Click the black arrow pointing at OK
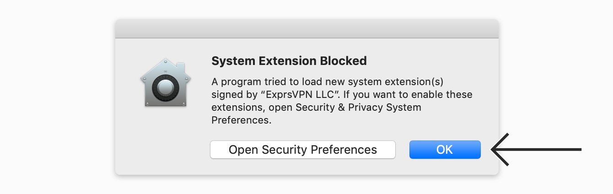Viewport: 613px width, 194px height. point(536,149)
